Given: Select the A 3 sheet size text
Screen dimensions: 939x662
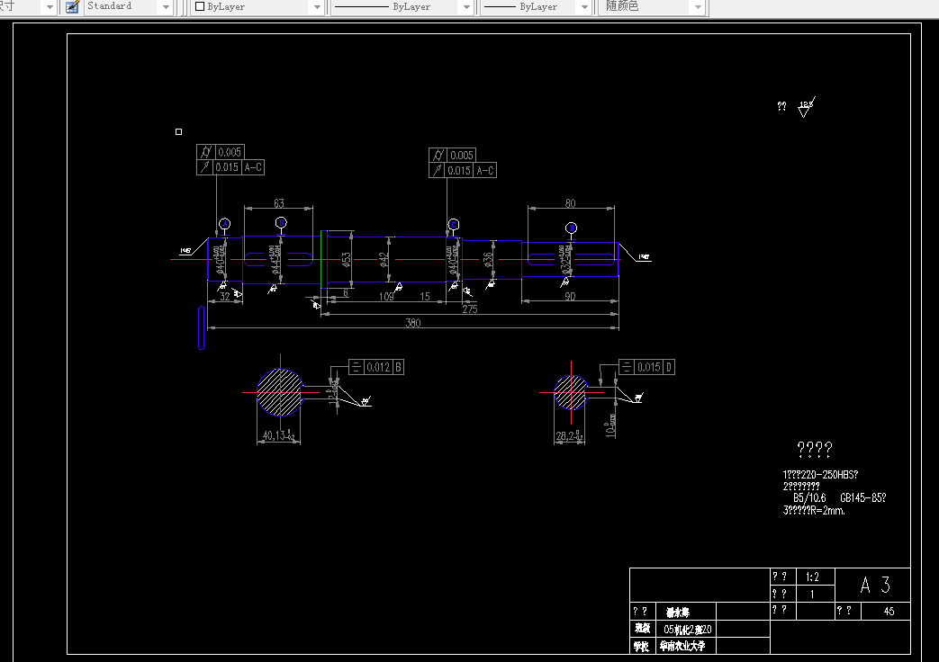Looking at the screenshot, I should click(875, 585).
